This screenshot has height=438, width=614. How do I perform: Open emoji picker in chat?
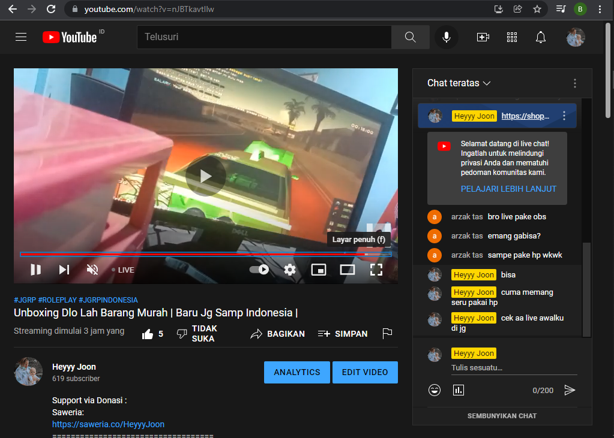pyautogui.click(x=435, y=390)
